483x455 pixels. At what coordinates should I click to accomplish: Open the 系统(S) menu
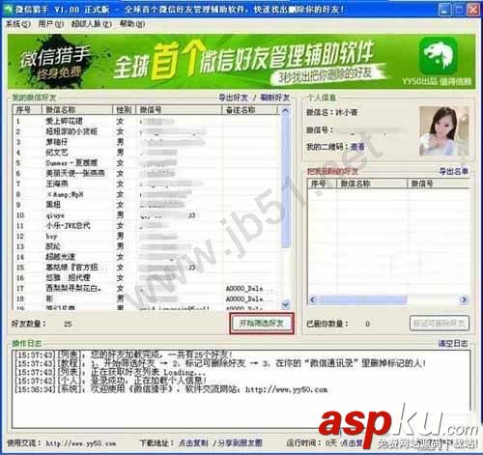coord(18,24)
